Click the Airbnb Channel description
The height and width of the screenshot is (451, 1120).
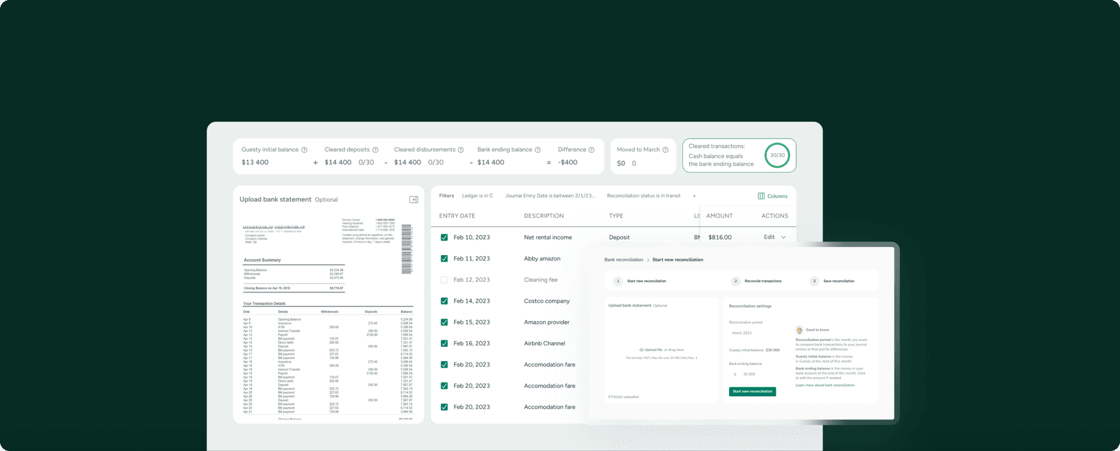[544, 343]
